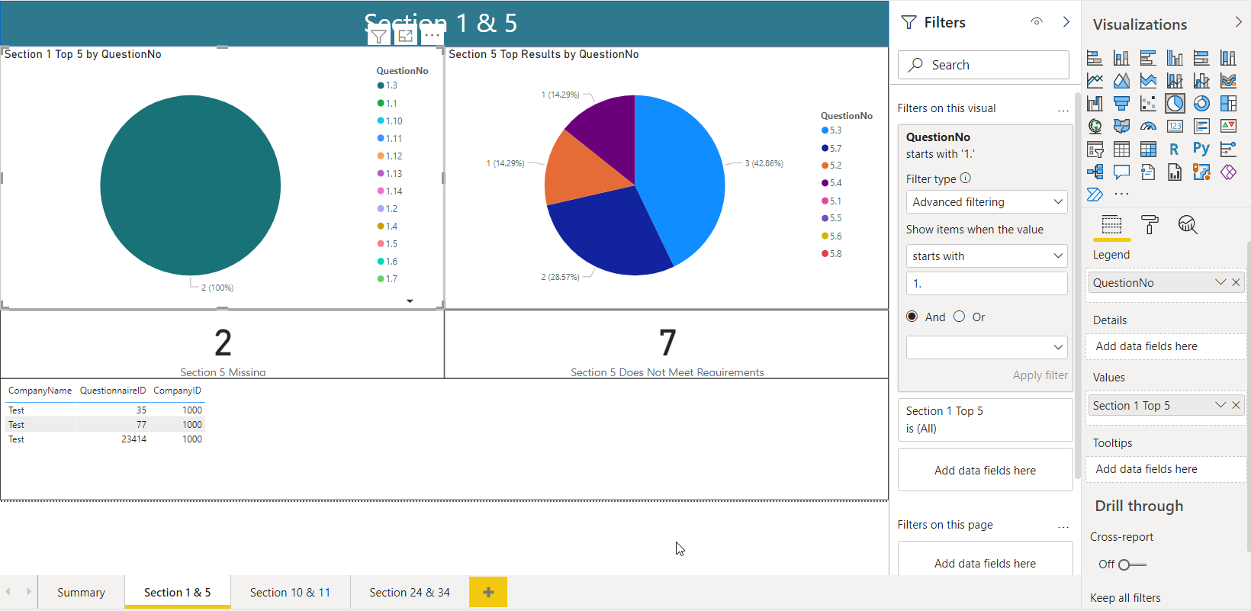1251x611 pixels.
Task: Open the Format paint roller tab
Action: [x=1150, y=224]
